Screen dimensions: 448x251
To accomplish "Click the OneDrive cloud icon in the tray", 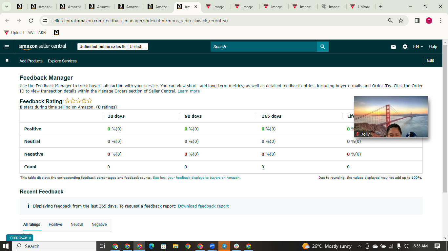I will pyautogui.click(x=375, y=246).
